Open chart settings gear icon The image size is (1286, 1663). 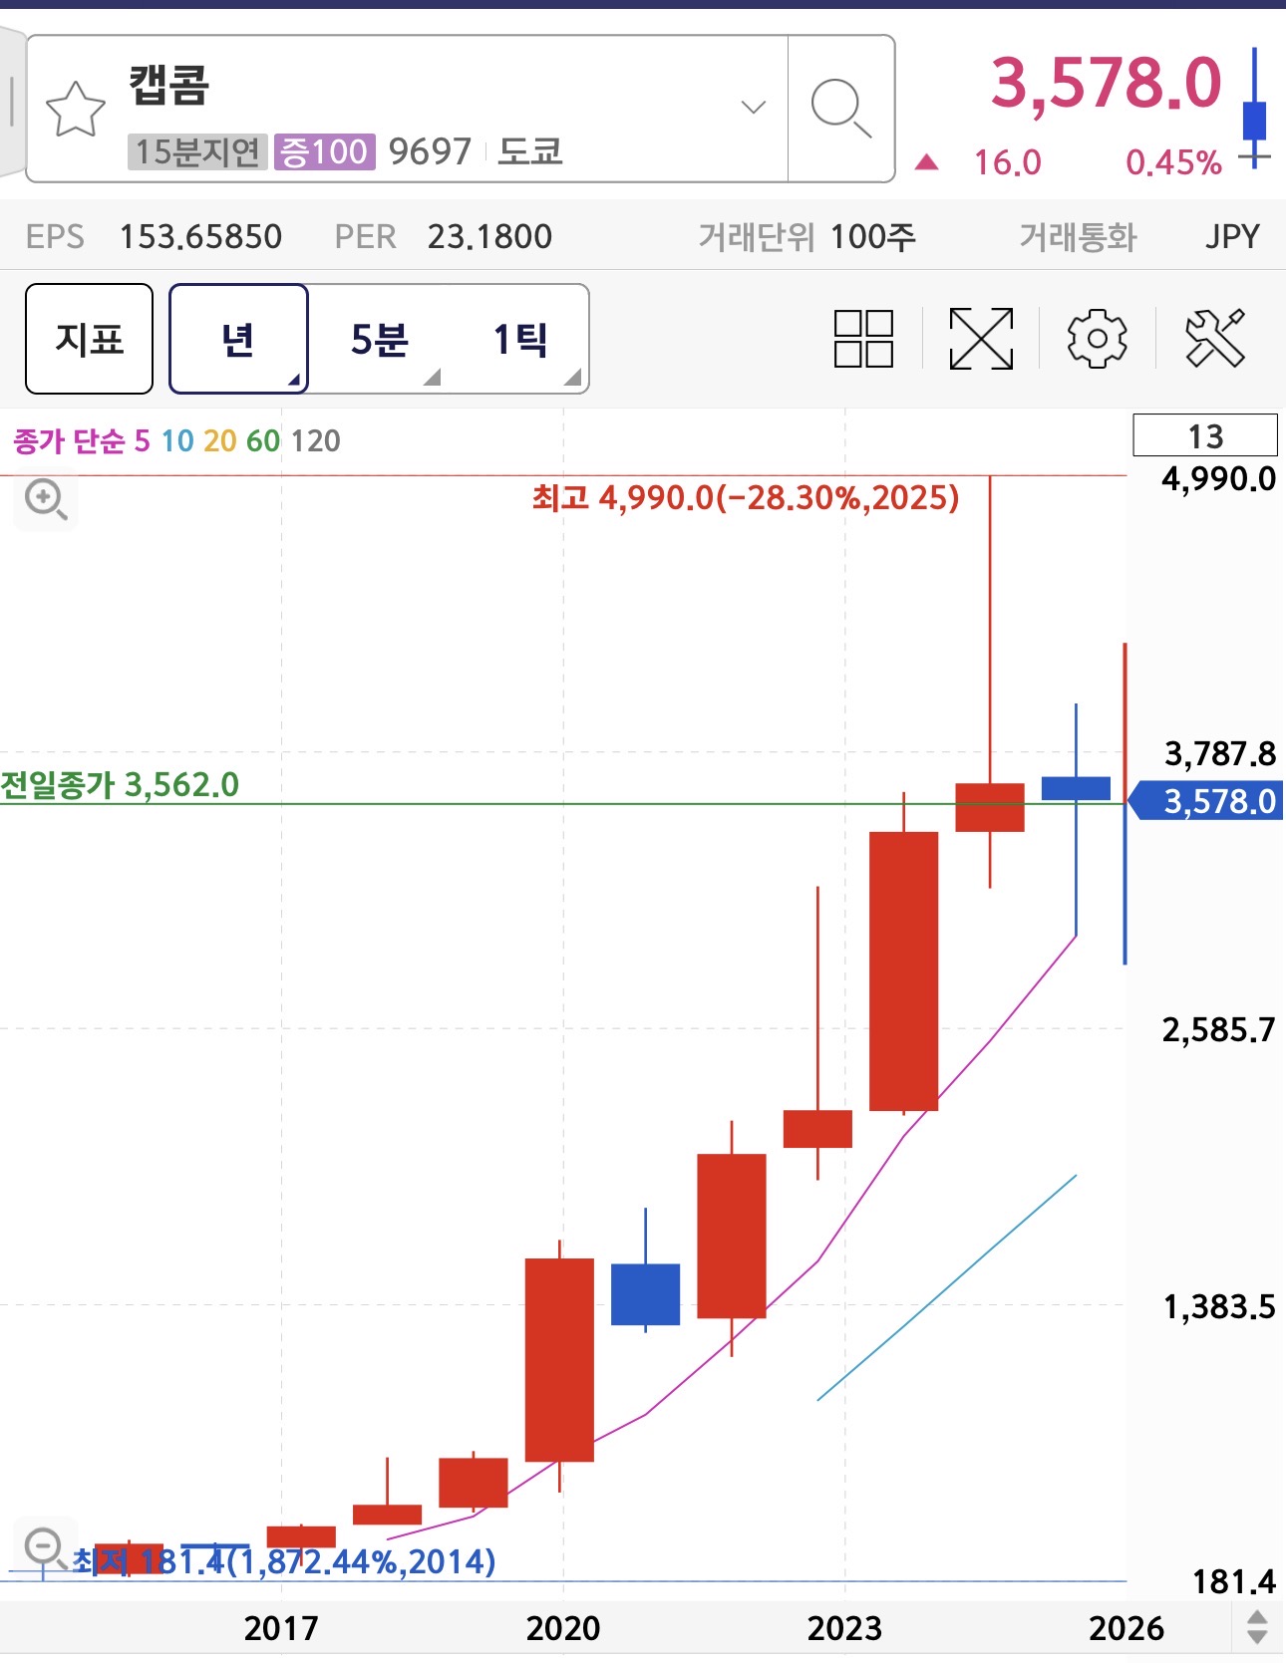pyautogui.click(x=1097, y=339)
